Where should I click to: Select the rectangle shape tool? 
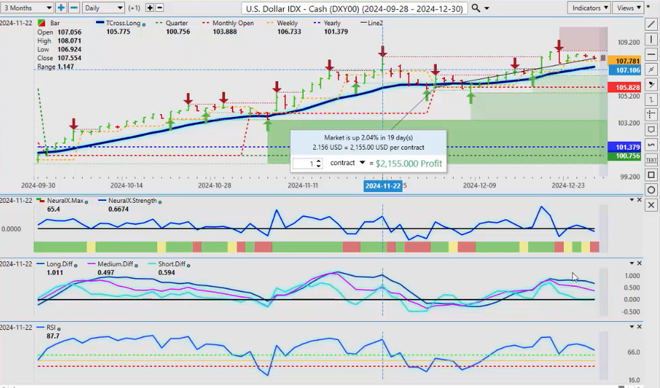pyautogui.click(x=651, y=175)
